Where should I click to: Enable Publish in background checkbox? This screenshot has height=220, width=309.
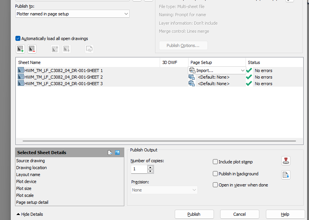click(x=215, y=174)
